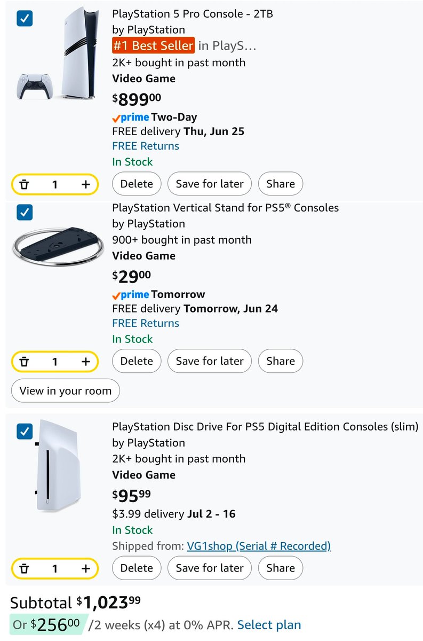Click trash icon for PlayStation Vertical Stand
Screen dimensions: 423x641
[24, 362]
